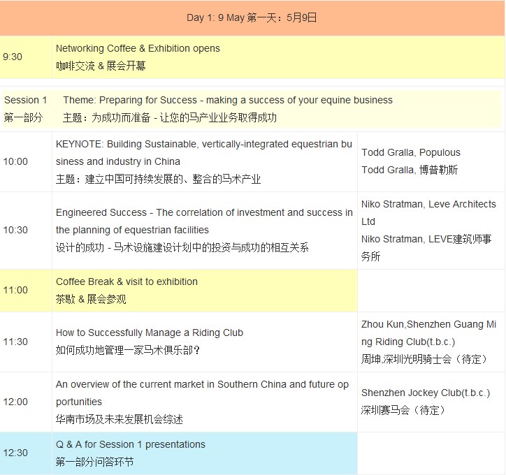This screenshot has height=475, width=506.
Task: Click the 10:00 time cell
Action: [x=15, y=161]
